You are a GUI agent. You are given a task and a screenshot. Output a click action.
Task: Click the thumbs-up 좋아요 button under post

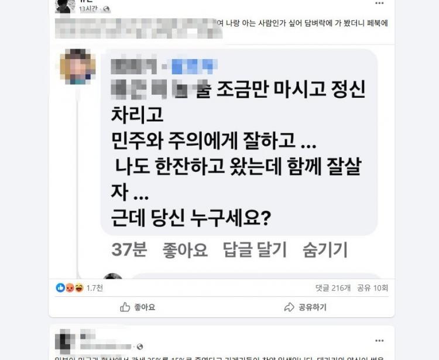click(138, 307)
